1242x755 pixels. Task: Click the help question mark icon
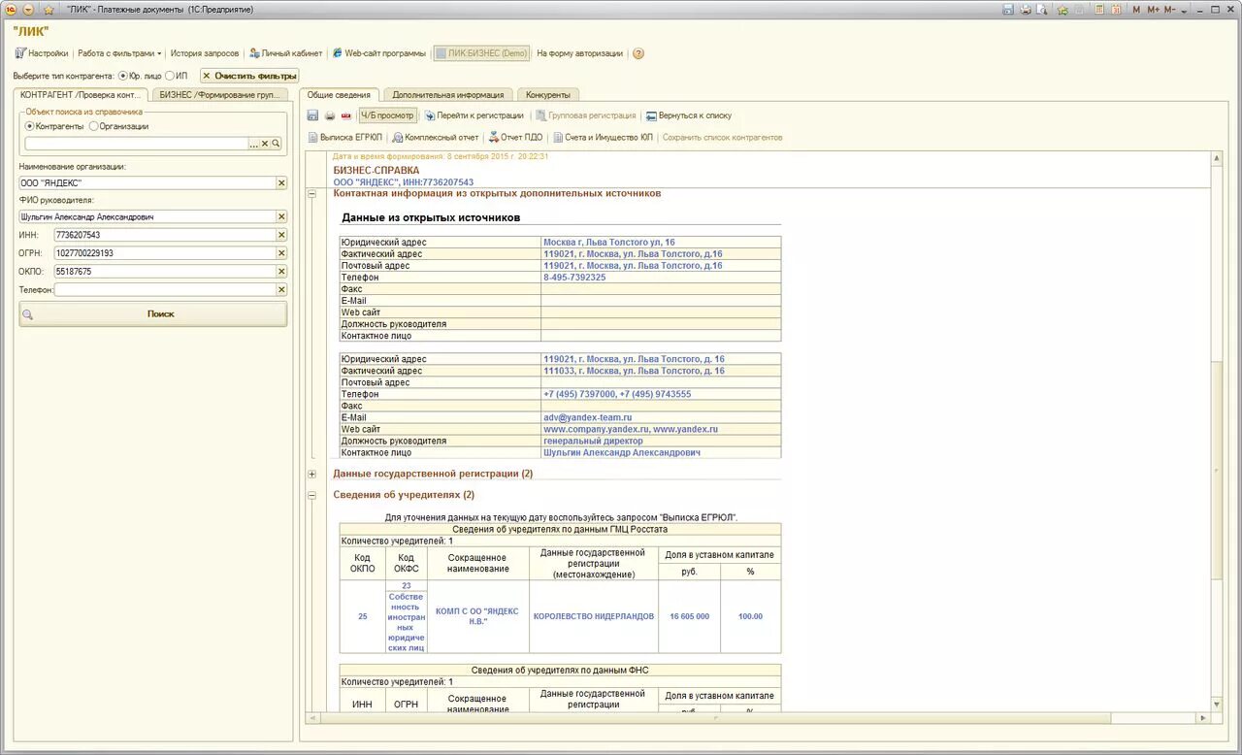point(638,53)
